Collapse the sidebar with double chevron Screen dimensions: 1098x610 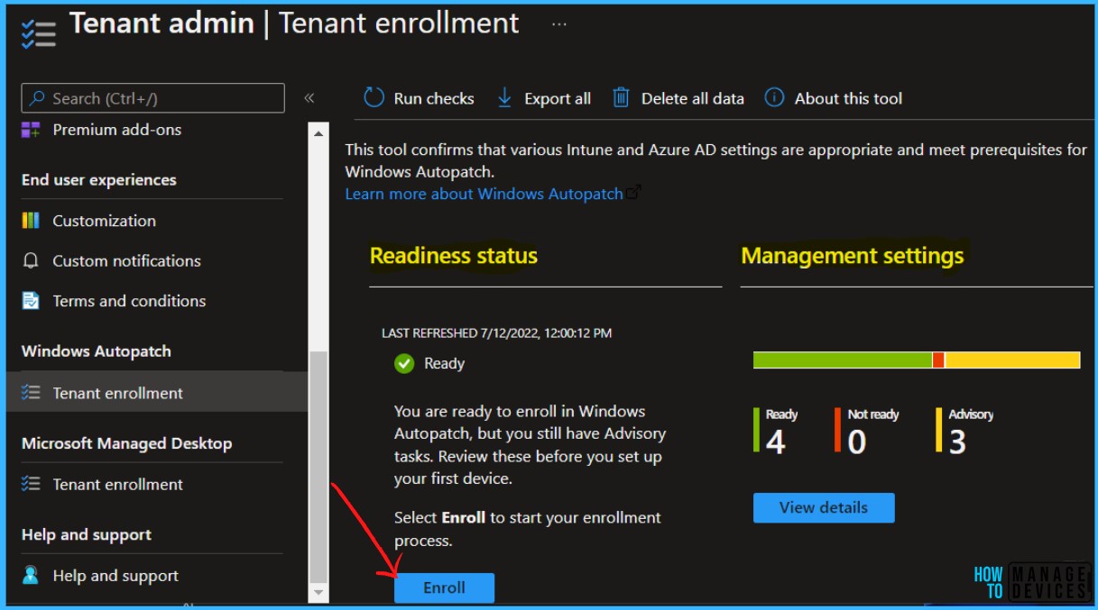[x=309, y=98]
